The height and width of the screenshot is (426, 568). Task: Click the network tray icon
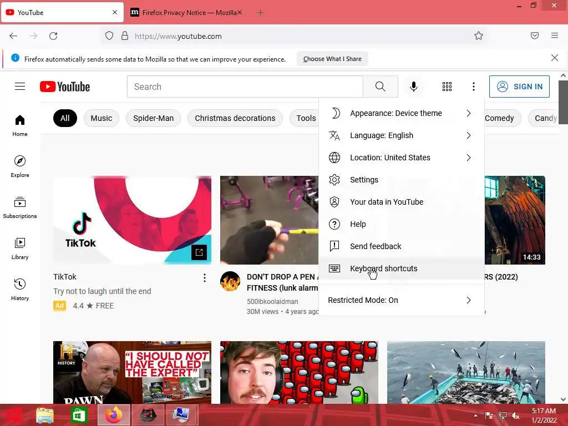click(503, 415)
